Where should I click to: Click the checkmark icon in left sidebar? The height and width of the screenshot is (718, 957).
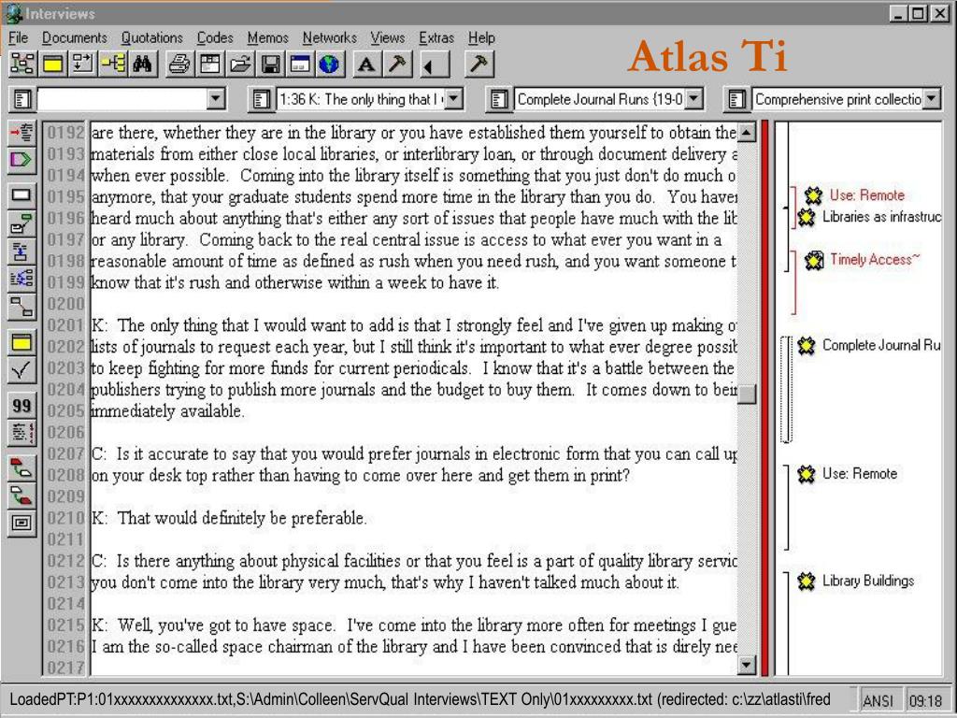[21, 370]
